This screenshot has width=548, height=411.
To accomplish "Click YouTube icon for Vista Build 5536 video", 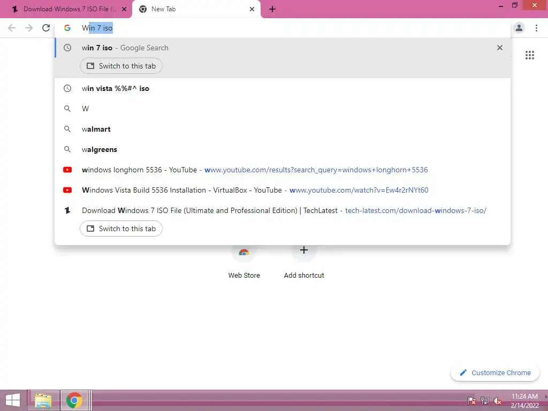I will tap(67, 190).
